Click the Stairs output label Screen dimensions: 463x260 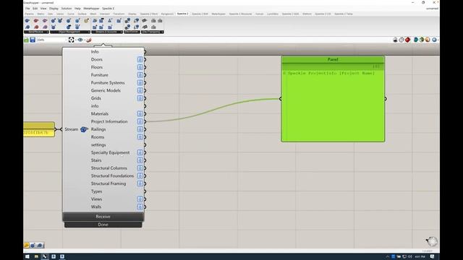(x=96, y=160)
